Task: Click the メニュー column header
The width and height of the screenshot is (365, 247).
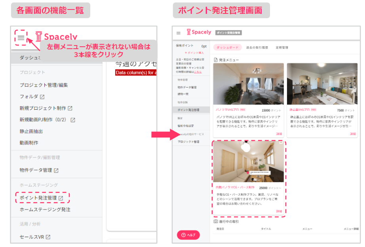Action: 307,229
